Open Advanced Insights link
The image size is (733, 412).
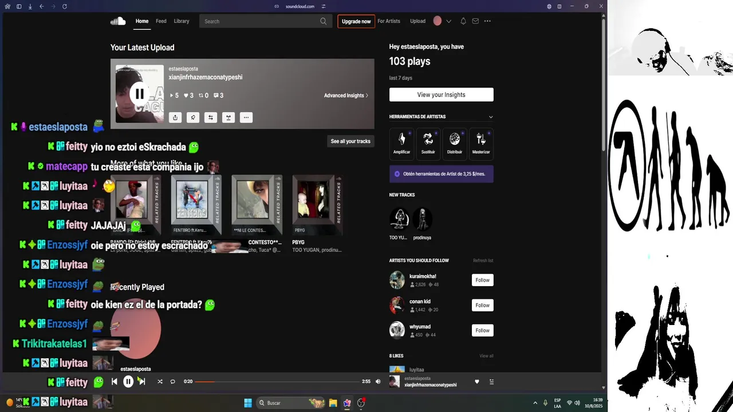coord(346,96)
